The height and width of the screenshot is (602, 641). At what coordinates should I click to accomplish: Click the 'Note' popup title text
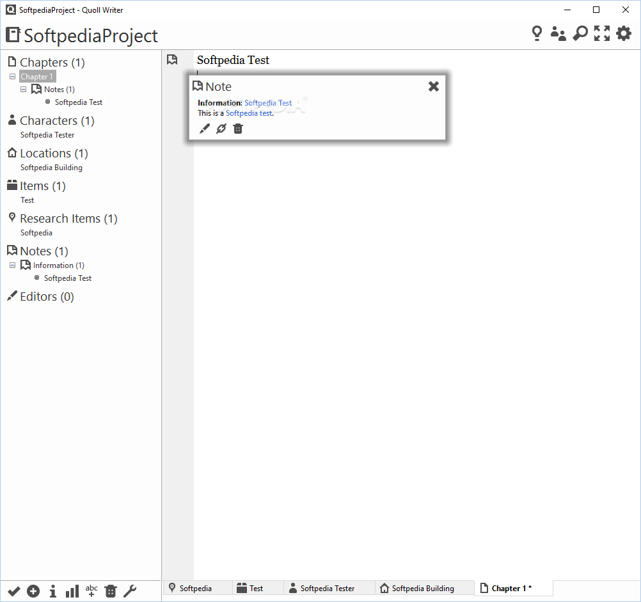click(x=218, y=86)
